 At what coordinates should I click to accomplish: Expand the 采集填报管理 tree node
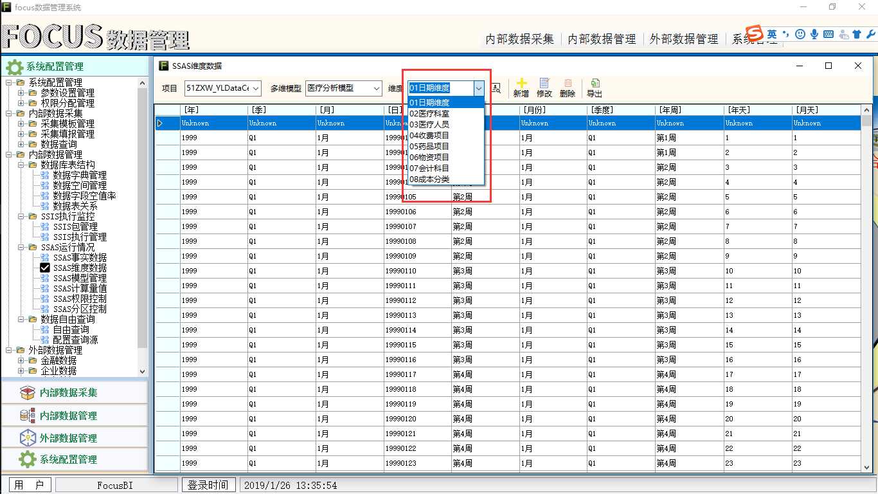(21, 134)
